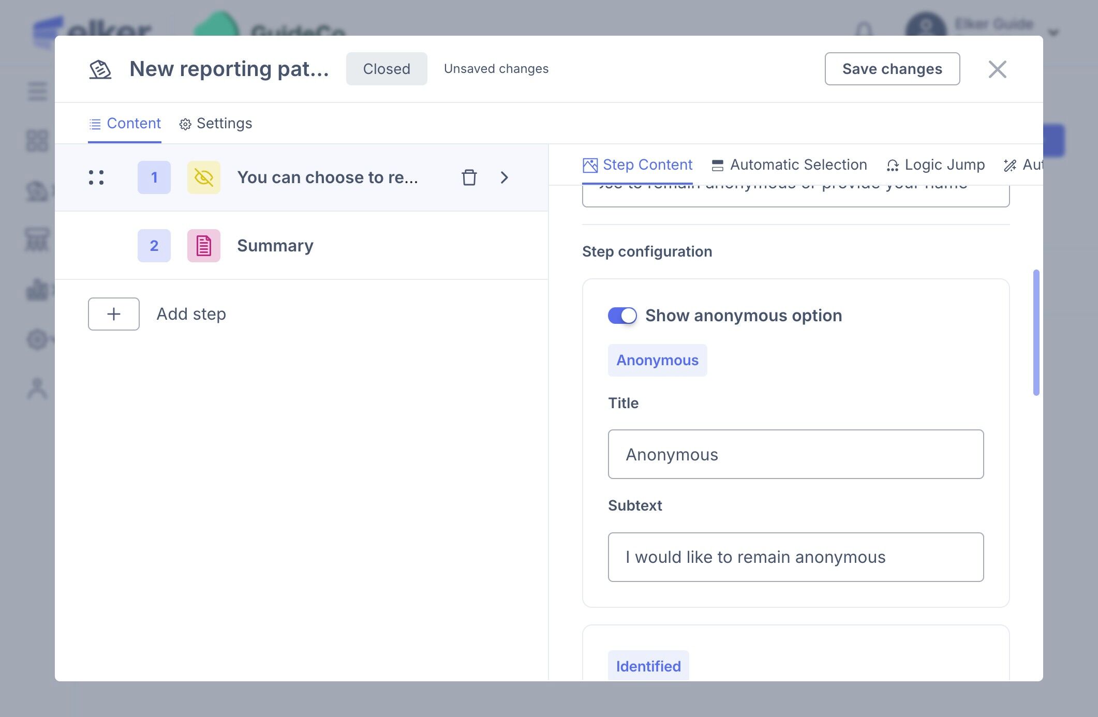The width and height of the screenshot is (1098, 717).
Task: Click the Save changes button
Action: 892,69
